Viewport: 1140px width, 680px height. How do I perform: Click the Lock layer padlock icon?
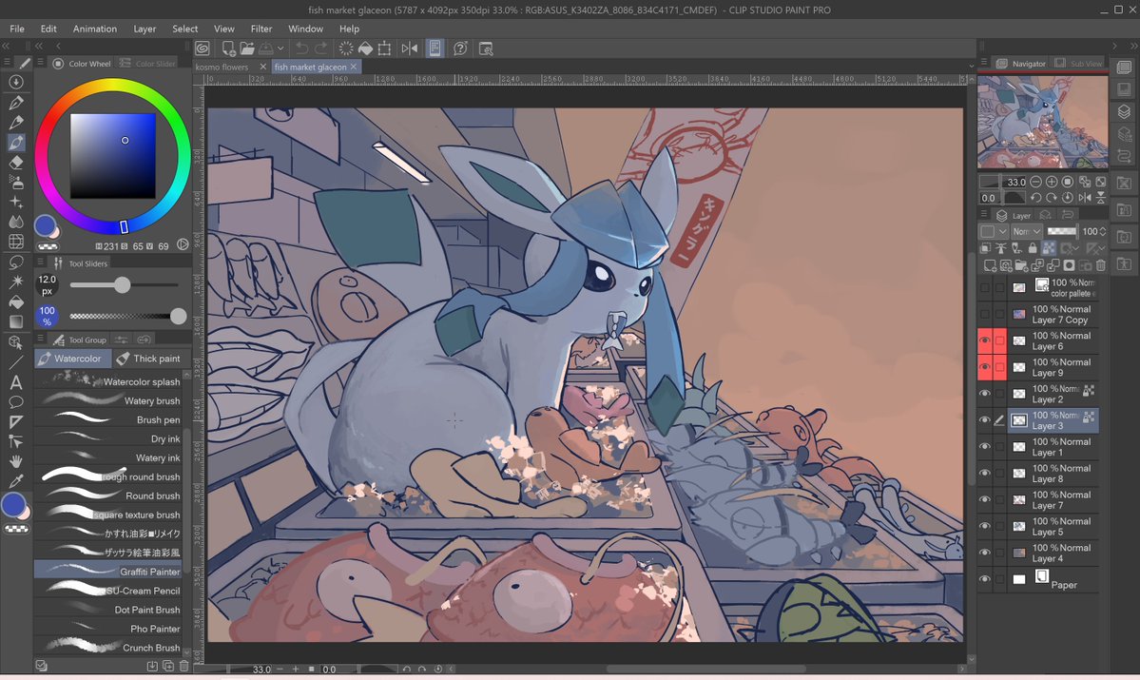coord(1033,249)
